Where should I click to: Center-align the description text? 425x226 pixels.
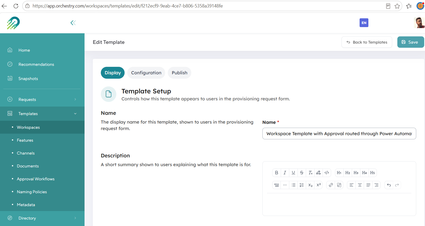click(360, 185)
